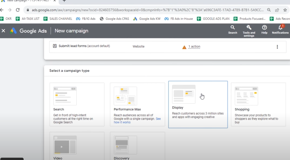Image resolution: width=290 pixels, height=160 pixels.
Task: Select the Video campaign type card
Action: point(77,146)
